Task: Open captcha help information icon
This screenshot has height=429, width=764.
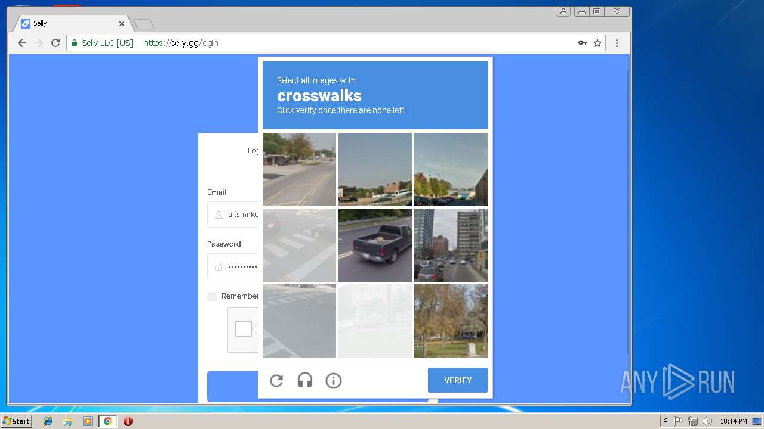Action: (334, 380)
